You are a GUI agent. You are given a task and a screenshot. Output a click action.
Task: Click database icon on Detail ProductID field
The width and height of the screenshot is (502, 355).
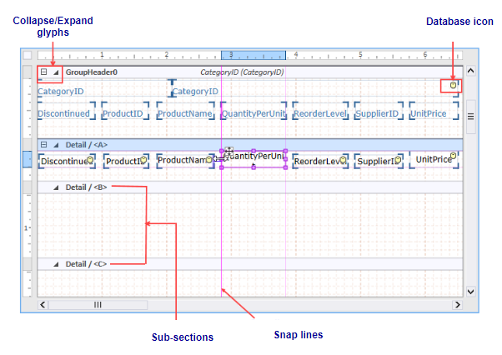143,157
